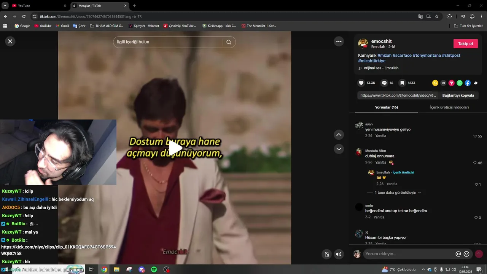Open a new browser tab
The image size is (487, 274).
point(134,6)
